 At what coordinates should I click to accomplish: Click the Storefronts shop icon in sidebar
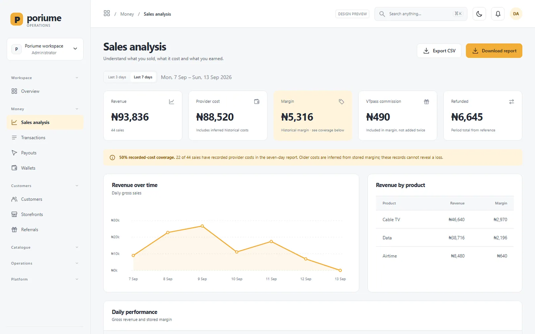pos(14,214)
